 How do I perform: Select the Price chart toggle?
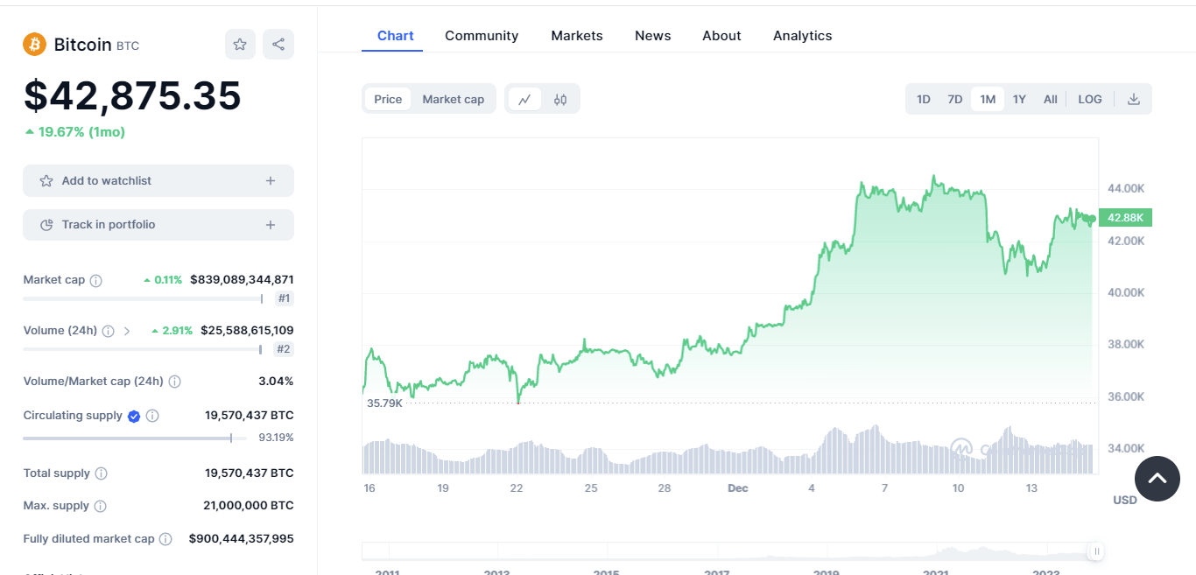388,99
